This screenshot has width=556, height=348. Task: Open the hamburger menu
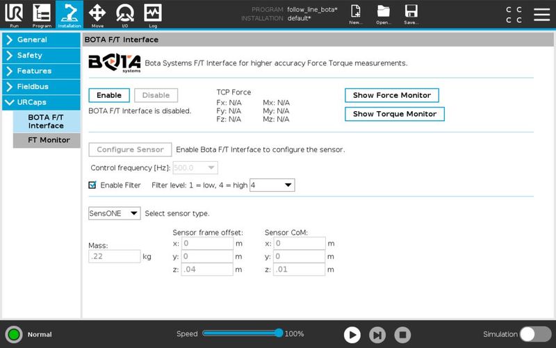tap(542, 15)
